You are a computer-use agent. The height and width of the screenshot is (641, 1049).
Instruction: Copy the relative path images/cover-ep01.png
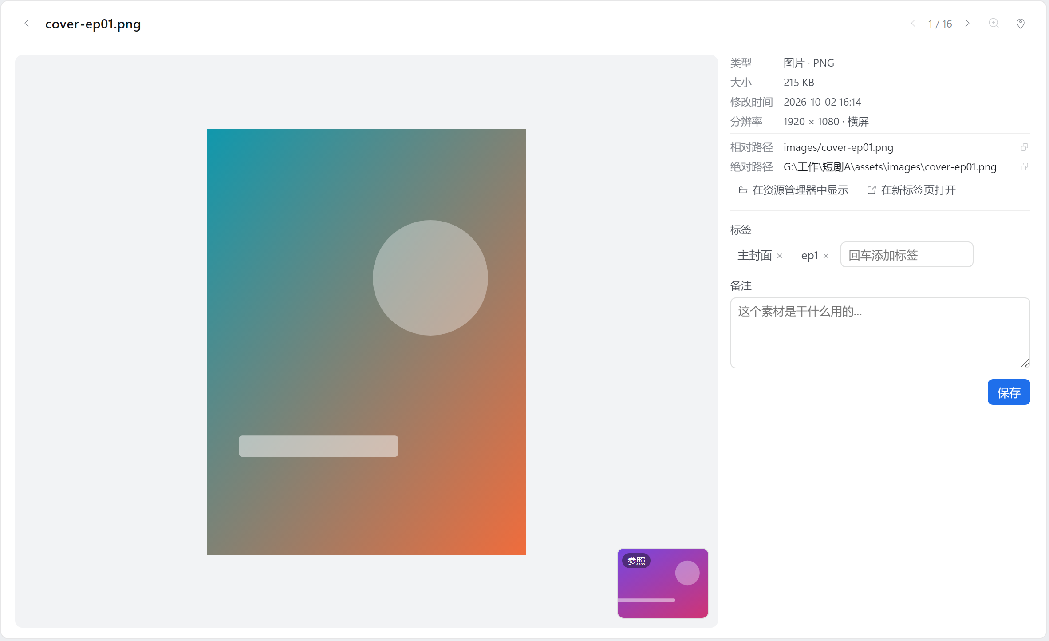[1024, 147]
